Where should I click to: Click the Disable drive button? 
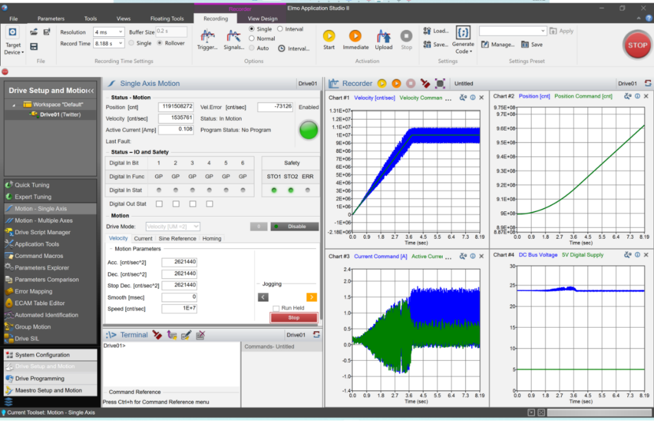[x=295, y=226]
